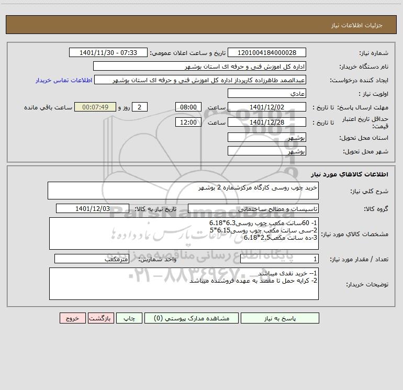Click the خروج exit button
Image resolution: width=403 pixels, height=390 pixels.
point(72,318)
